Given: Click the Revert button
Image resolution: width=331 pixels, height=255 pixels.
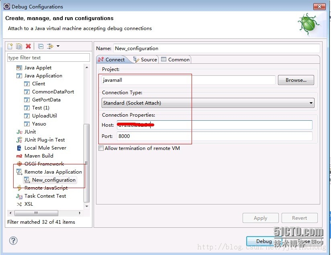Looking at the screenshot, I should [x=300, y=218].
